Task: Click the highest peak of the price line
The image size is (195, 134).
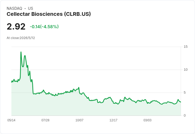Action: 21,52
